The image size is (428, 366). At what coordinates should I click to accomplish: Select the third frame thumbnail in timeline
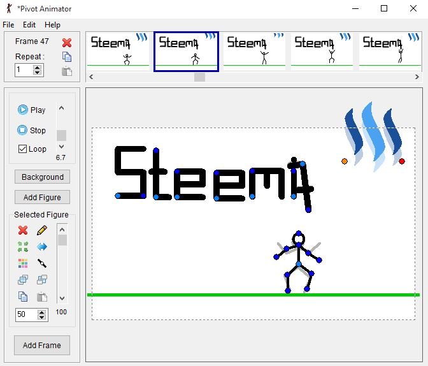coord(254,52)
